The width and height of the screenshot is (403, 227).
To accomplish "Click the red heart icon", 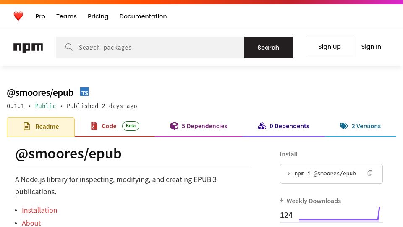I will point(18,16).
